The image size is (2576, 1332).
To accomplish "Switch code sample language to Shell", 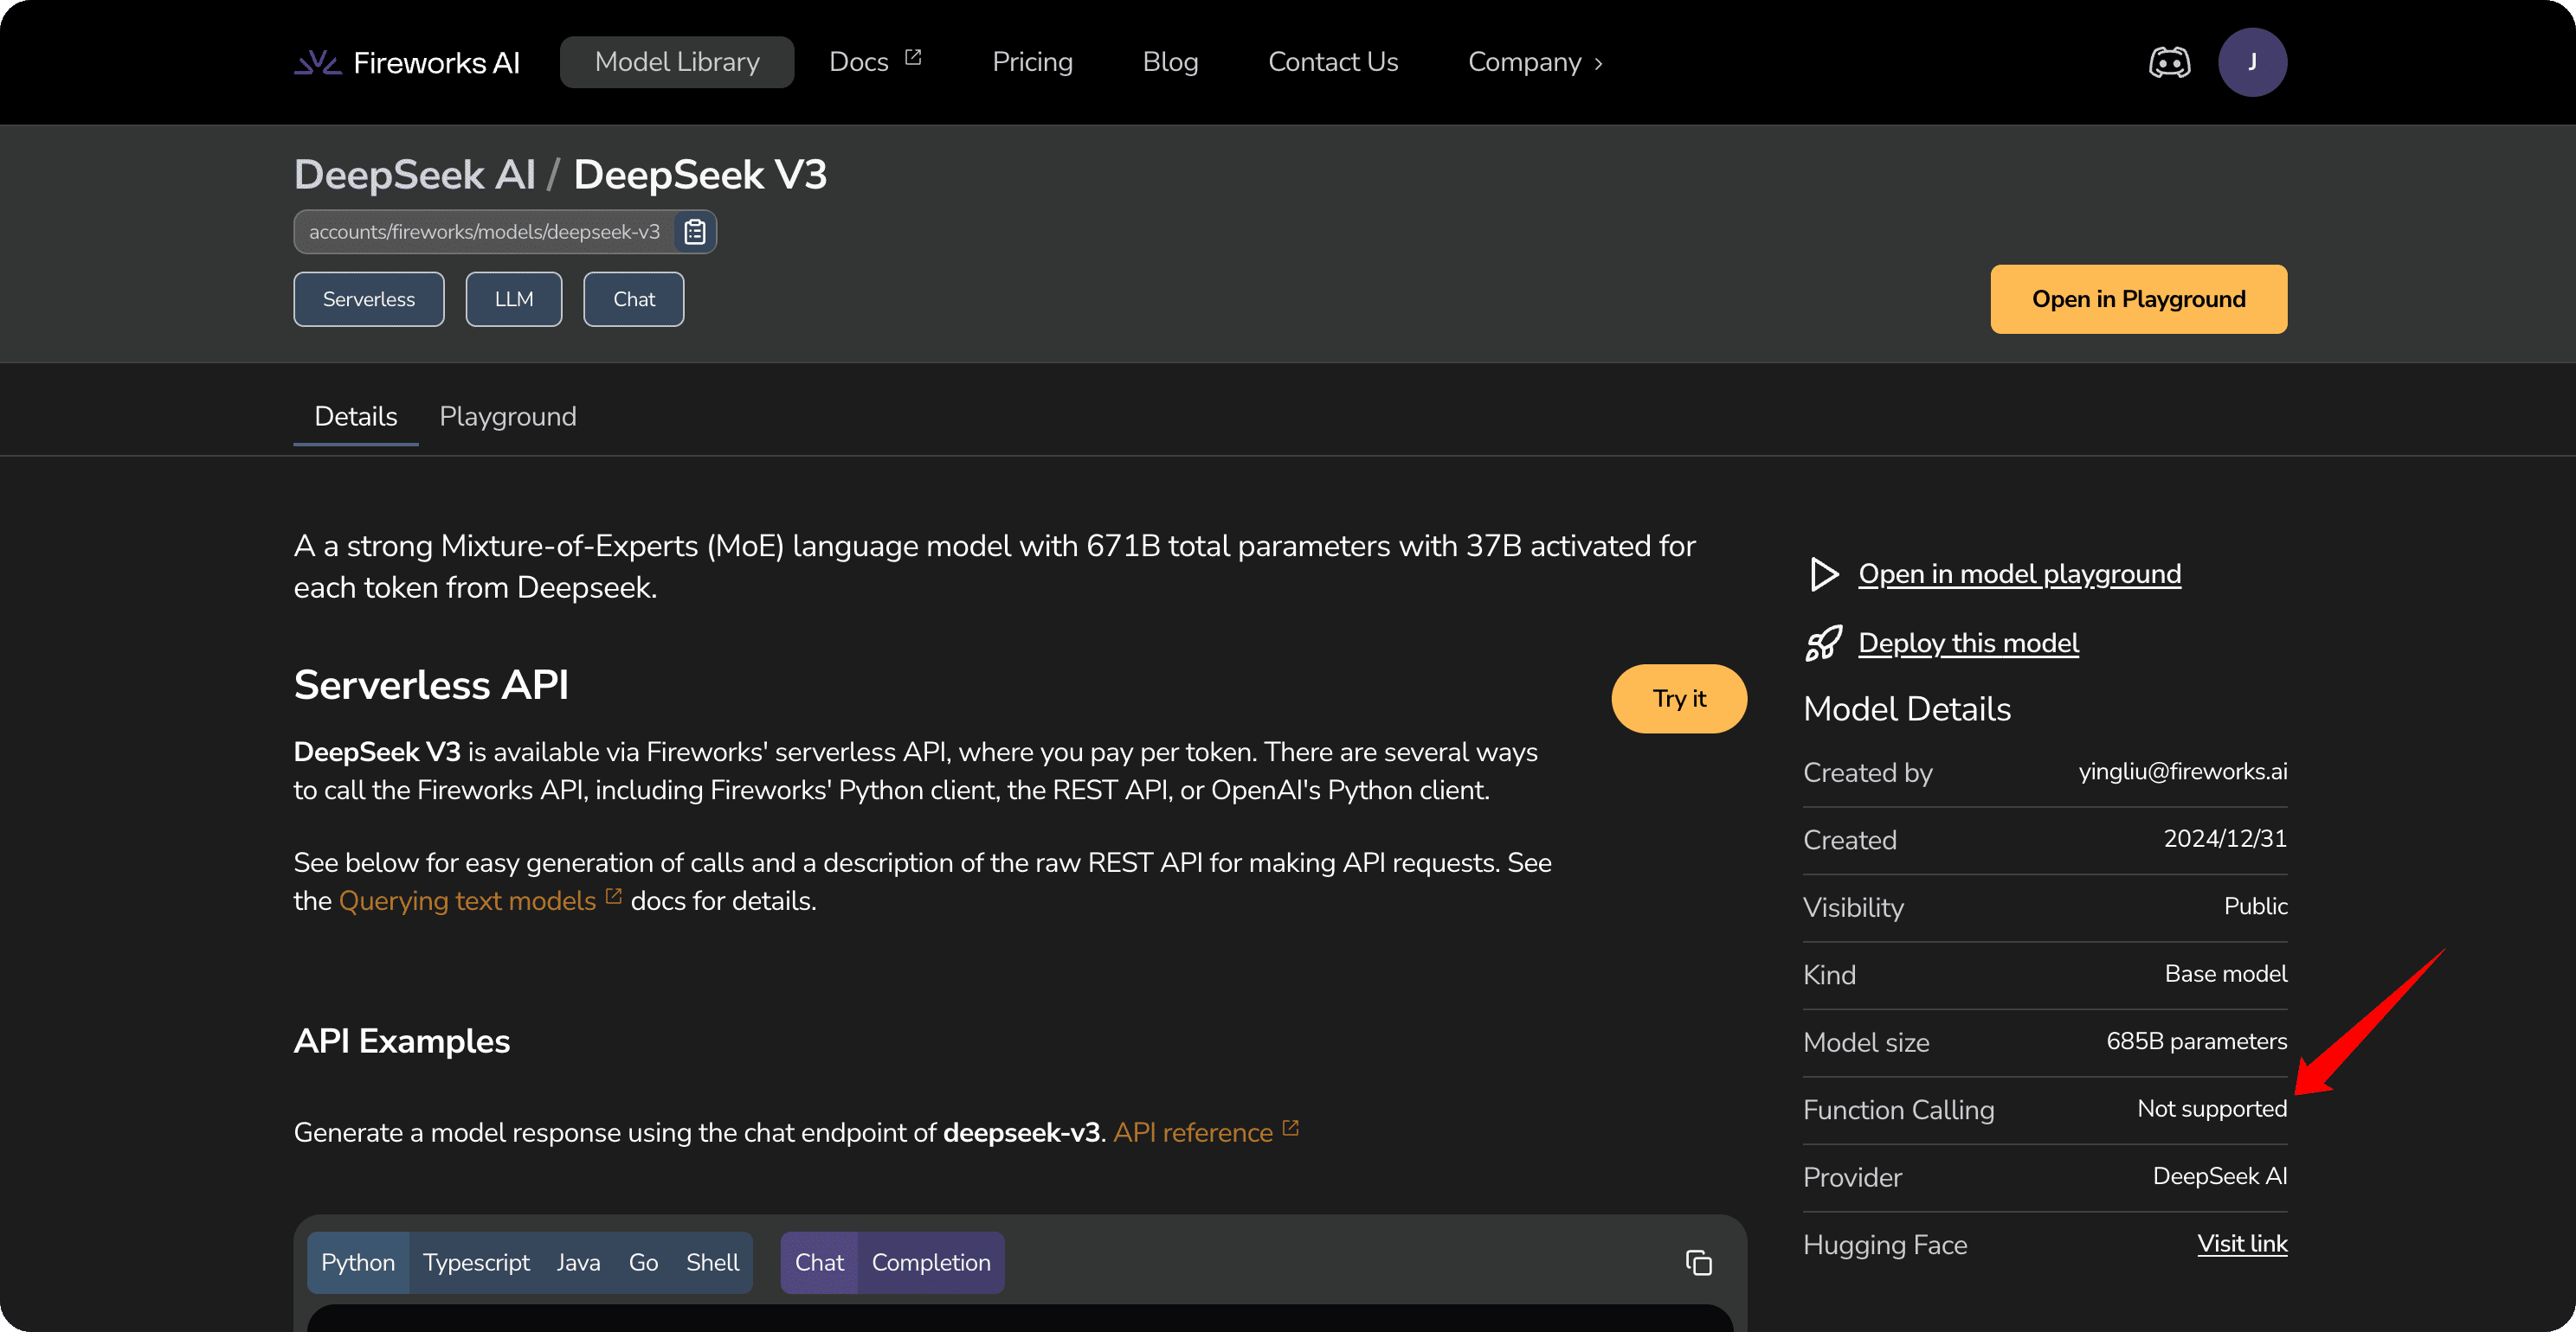I will [712, 1263].
